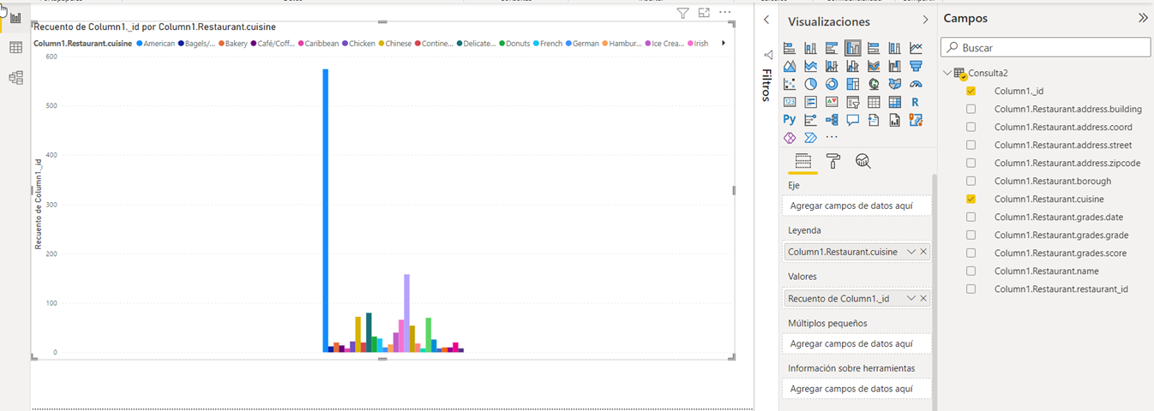
Task: Open the Format paint roller tab
Action: coord(832,161)
